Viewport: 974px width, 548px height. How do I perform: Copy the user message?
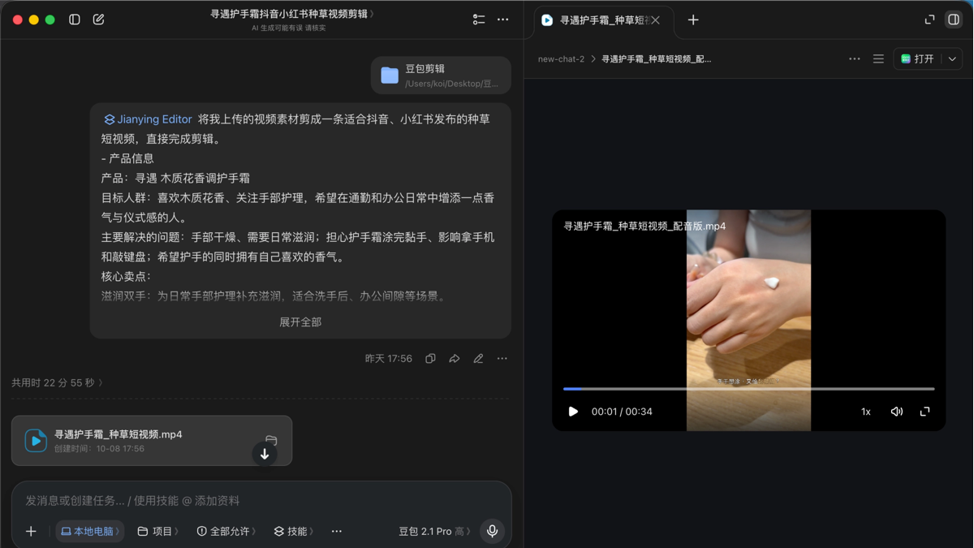pyautogui.click(x=431, y=359)
